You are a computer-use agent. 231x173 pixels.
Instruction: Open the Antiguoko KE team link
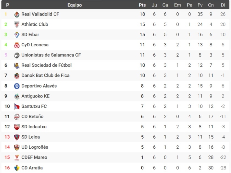[36, 96]
